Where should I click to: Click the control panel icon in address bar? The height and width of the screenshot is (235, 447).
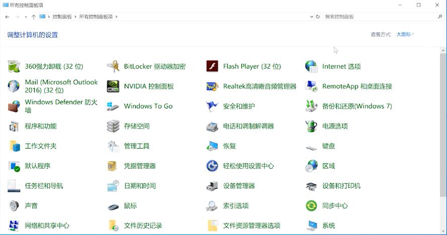[x=42, y=17]
